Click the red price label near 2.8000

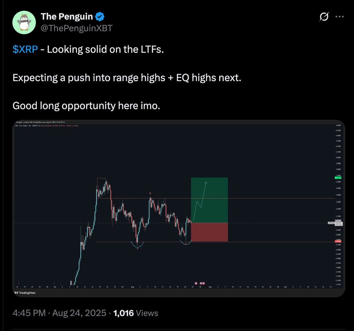click(338, 242)
